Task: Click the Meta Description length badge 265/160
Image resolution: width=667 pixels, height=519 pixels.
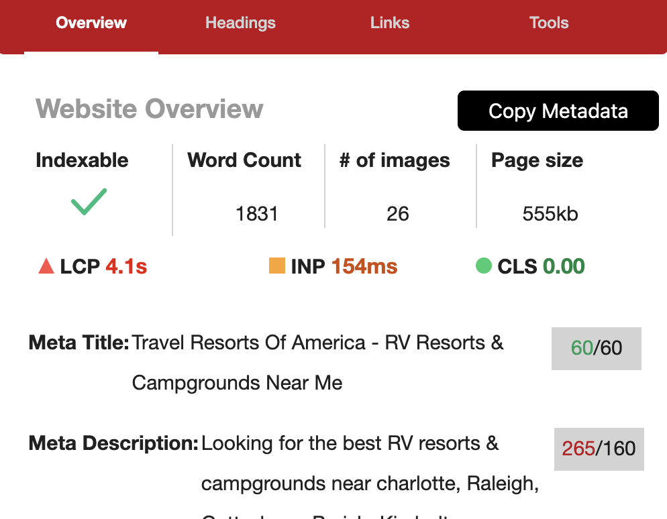Action: pos(599,449)
